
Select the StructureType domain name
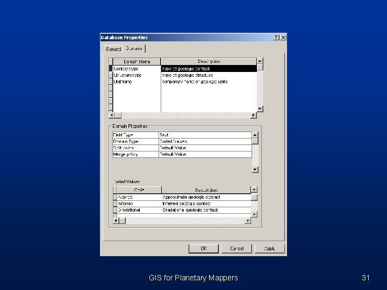coord(137,75)
